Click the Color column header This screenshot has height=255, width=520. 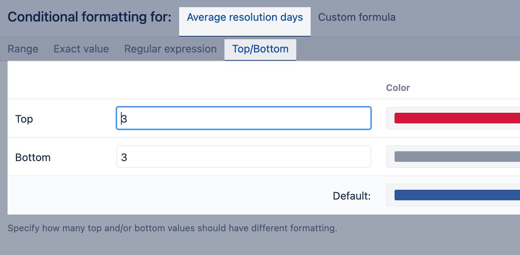coord(398,88)
